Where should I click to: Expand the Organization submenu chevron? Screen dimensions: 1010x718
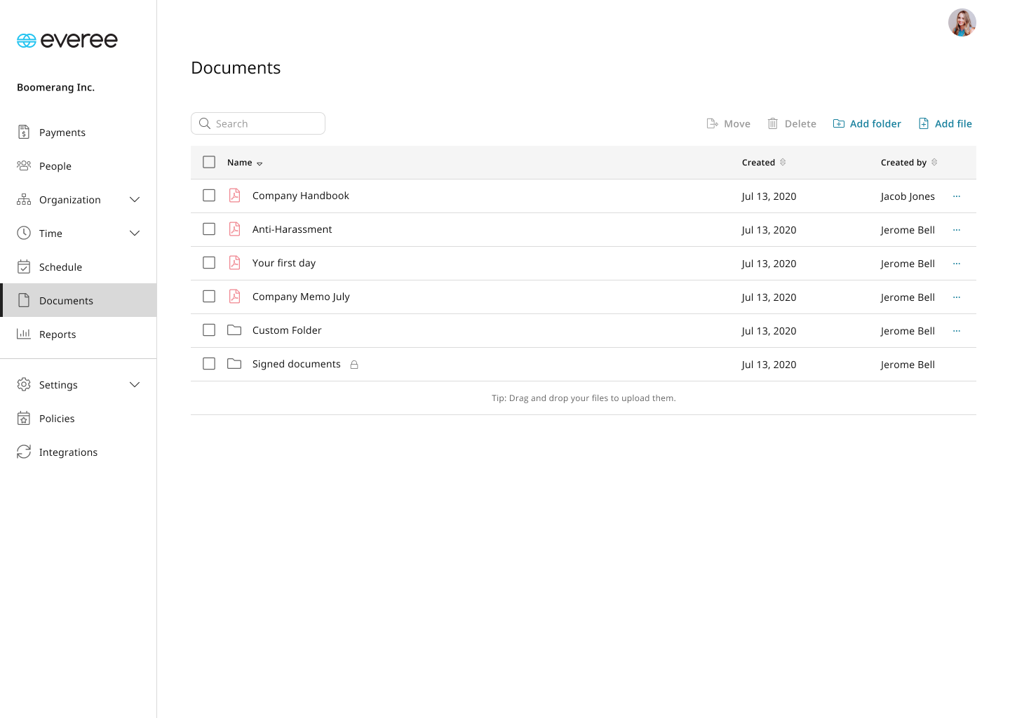pos(135,200)
